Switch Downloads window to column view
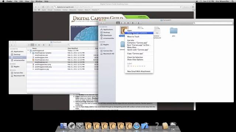Viewport: 236px width, 132px height. coord(36,45)
